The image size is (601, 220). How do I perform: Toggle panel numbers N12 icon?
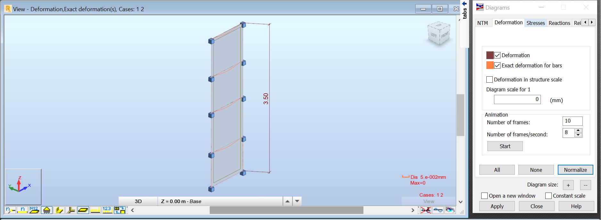(35, 210)
